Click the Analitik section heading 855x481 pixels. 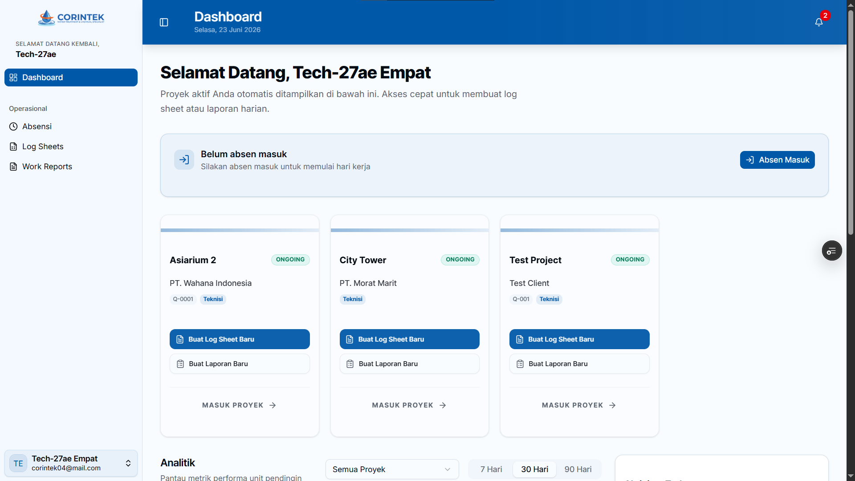click(178, 463)
